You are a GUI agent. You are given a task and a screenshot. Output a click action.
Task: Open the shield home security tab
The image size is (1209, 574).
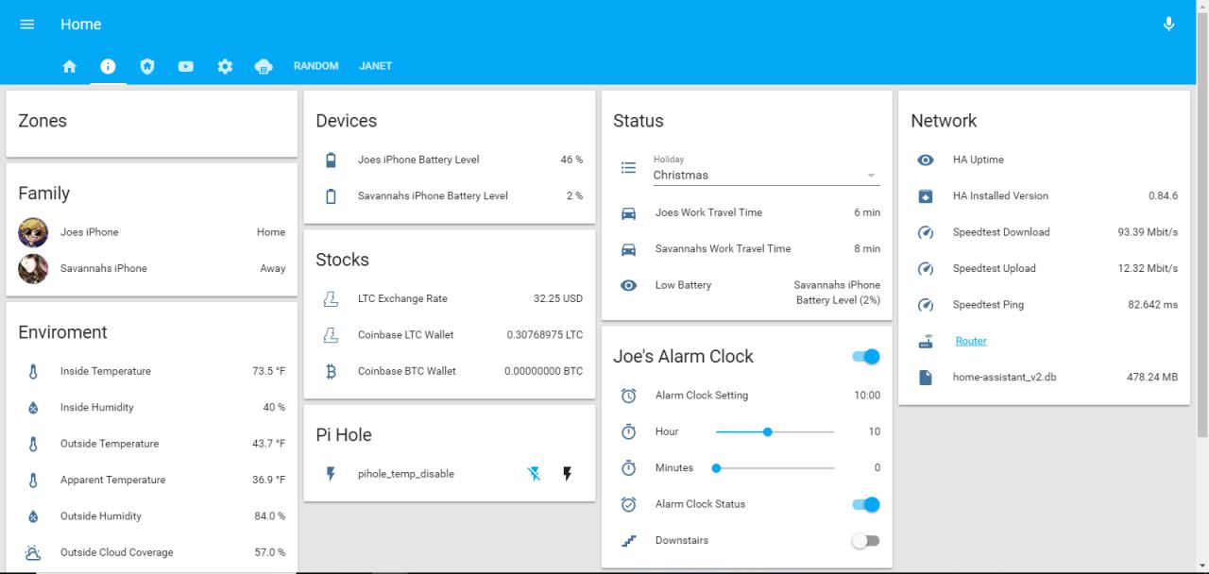[x=146, y=66]
